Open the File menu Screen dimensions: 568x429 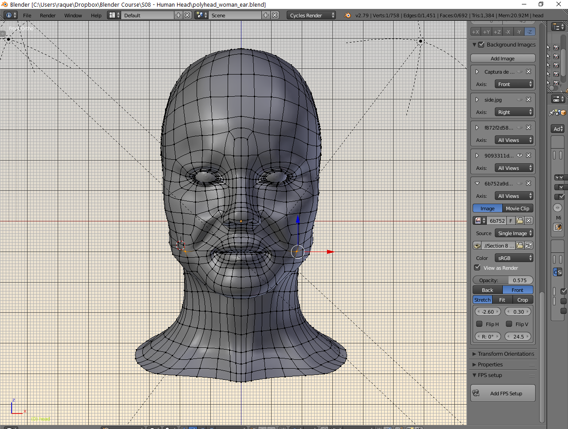[27, 15]
